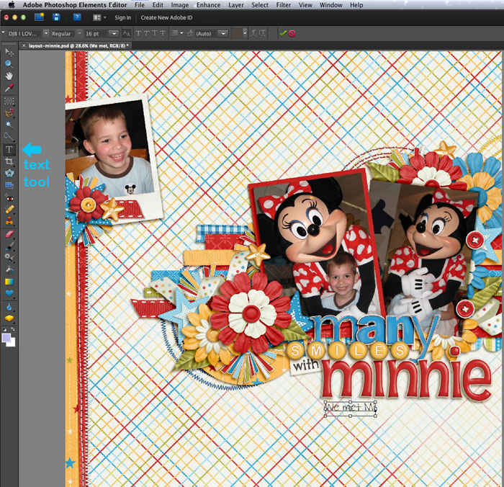504x487 pixels.
Task: Select the Paint Bucket tool
Action: click(9, 270)
